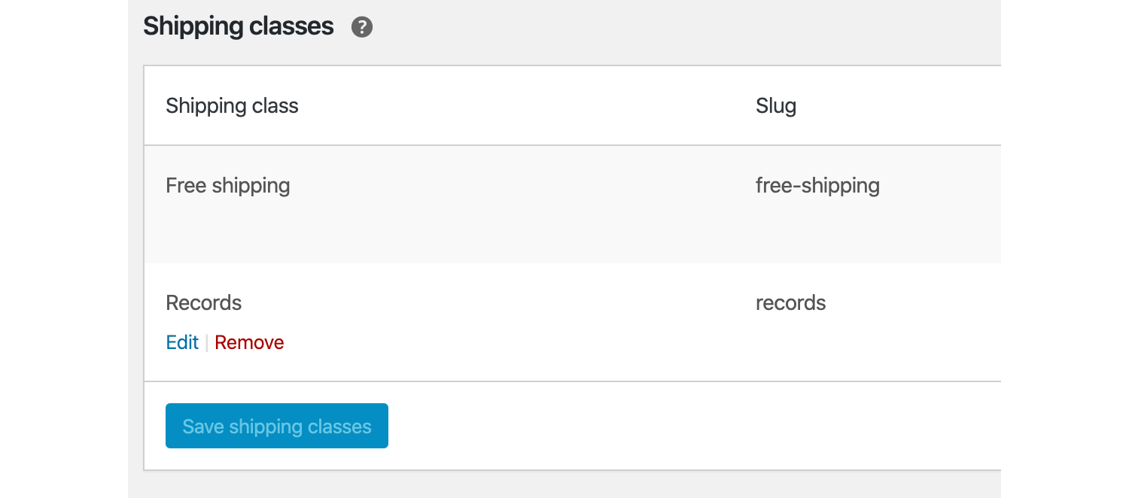Click the Shipping classes section heading

click(x=238, y=26)
